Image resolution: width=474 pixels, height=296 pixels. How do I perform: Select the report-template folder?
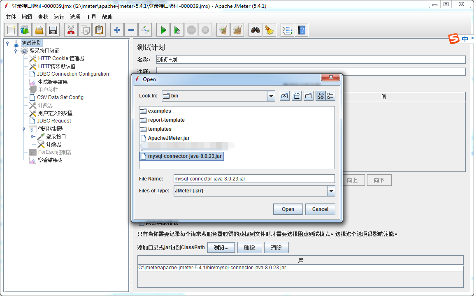point(163,120)
